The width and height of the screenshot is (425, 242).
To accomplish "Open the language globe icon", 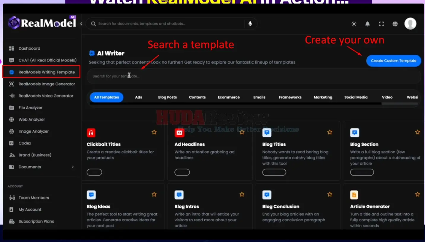I will coord(395,24).
